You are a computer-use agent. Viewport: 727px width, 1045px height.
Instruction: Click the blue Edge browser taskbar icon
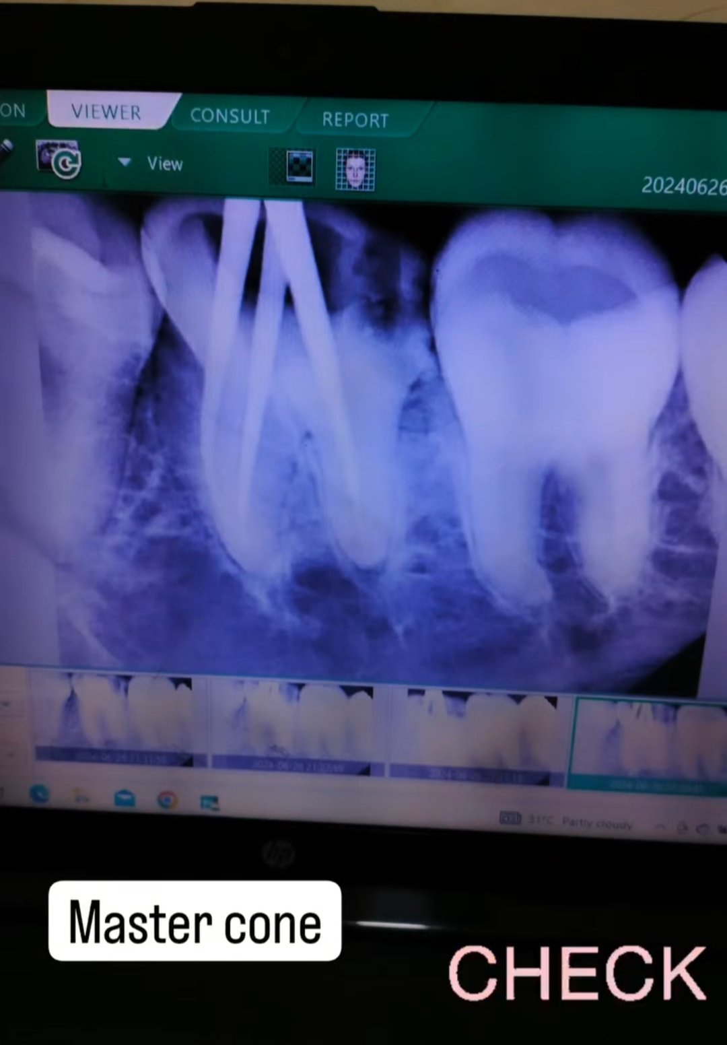[39, 795]
